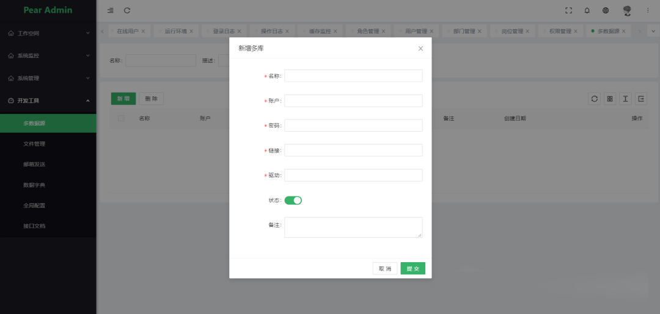This screenshot has height=314, width=660.
Task: Close the 登录日志 tab
Action: point(239,31)
